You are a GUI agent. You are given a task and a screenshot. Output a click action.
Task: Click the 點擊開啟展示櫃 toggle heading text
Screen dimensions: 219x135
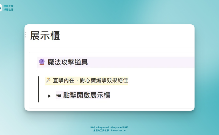coord(87,95)
